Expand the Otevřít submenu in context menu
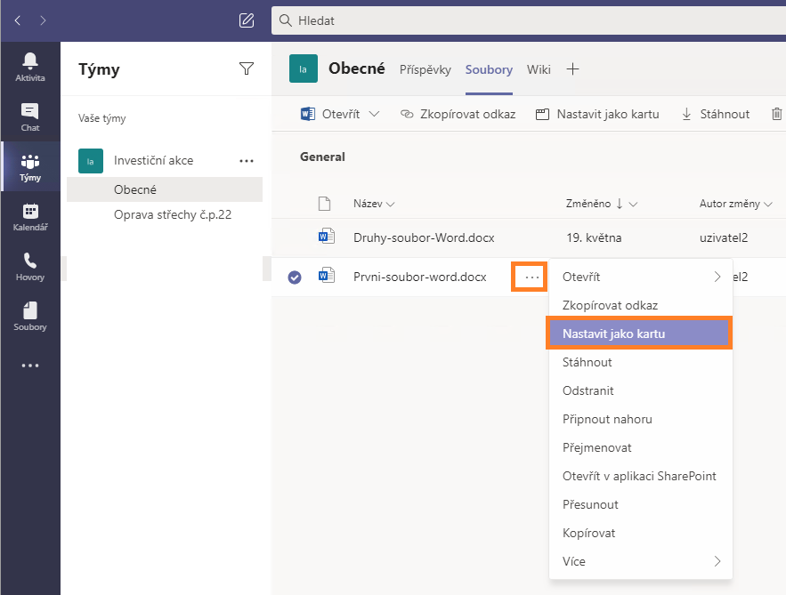Image resolution: width=786 pixels, height=595 pixels. [717, 277]
